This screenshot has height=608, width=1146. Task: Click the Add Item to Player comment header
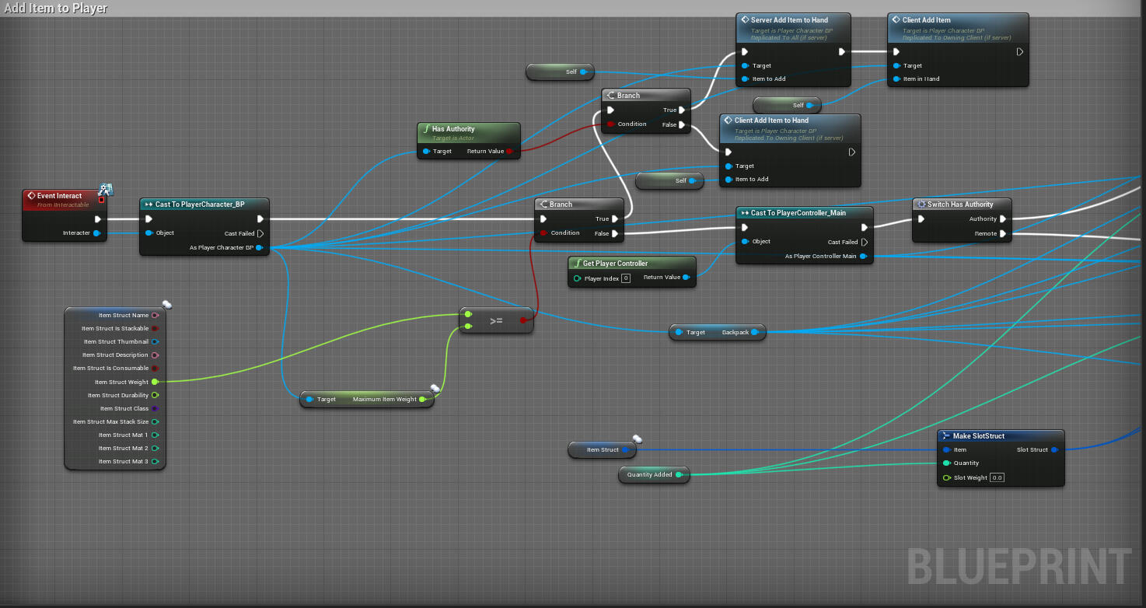(x=56, y=9)
